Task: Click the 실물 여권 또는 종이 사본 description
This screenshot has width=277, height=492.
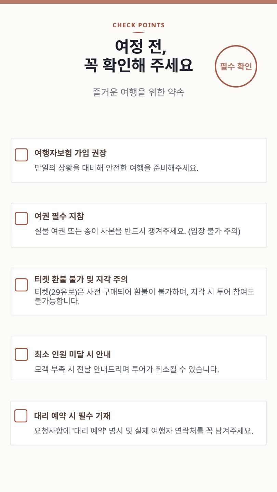Action: pyautogui.click(x=137, y=231)
